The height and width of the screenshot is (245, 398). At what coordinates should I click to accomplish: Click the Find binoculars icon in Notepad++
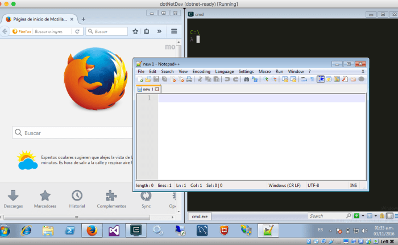click(246, 79)
